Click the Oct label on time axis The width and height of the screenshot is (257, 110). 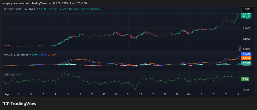189,95
